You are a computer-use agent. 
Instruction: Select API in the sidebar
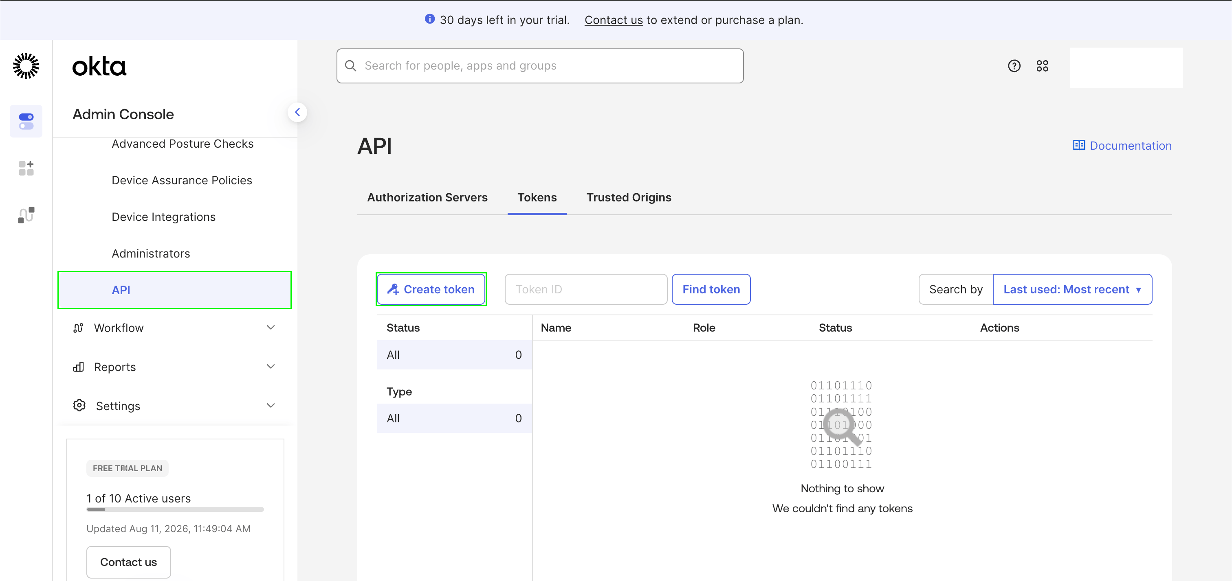tap(174, 290)
